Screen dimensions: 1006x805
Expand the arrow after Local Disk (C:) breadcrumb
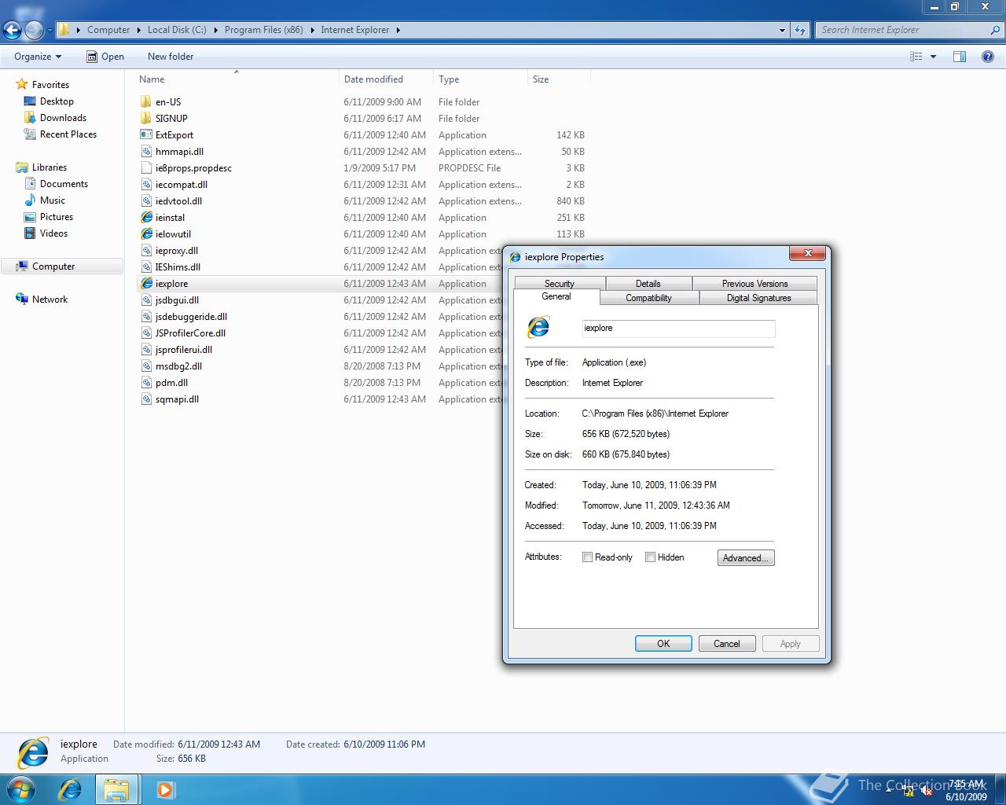click(x=215, y=30)
